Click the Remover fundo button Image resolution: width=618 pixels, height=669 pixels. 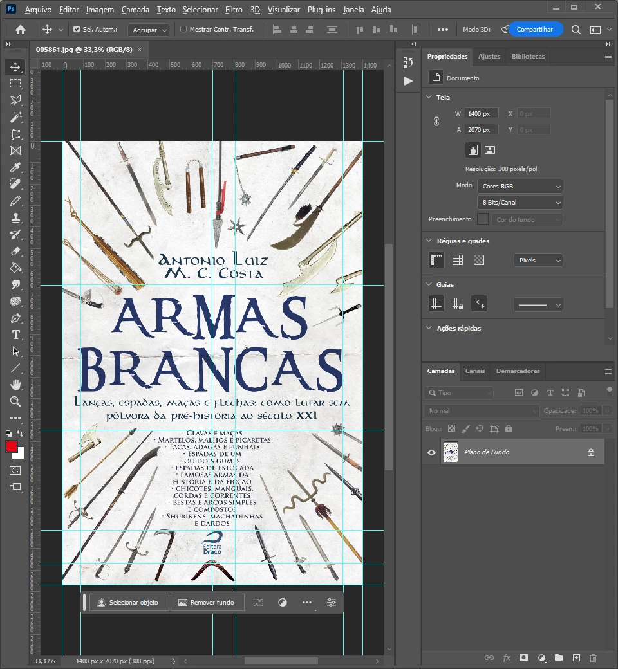207,603
